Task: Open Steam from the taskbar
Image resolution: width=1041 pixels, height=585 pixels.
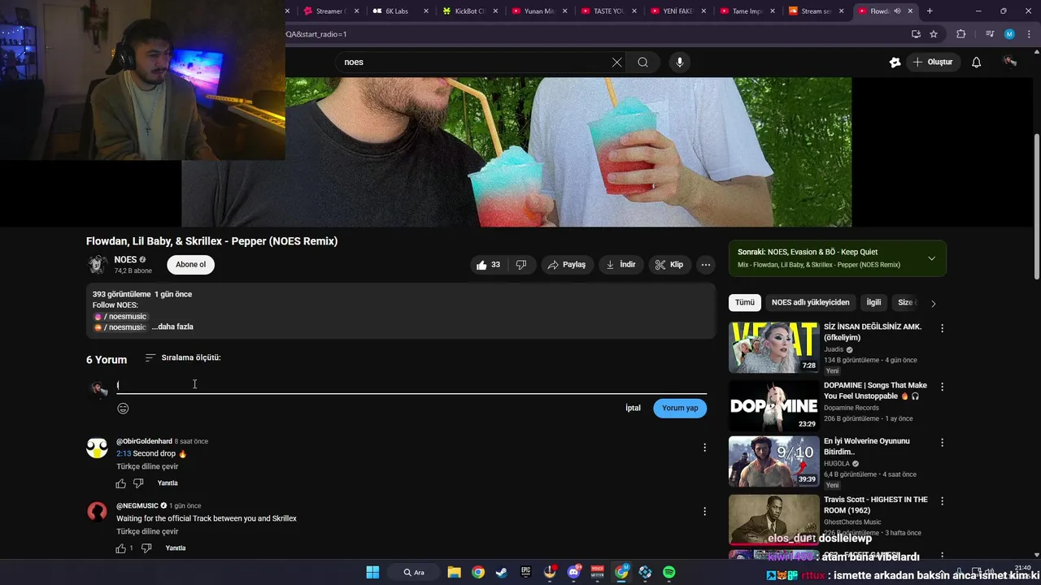Action: point(502,572)
